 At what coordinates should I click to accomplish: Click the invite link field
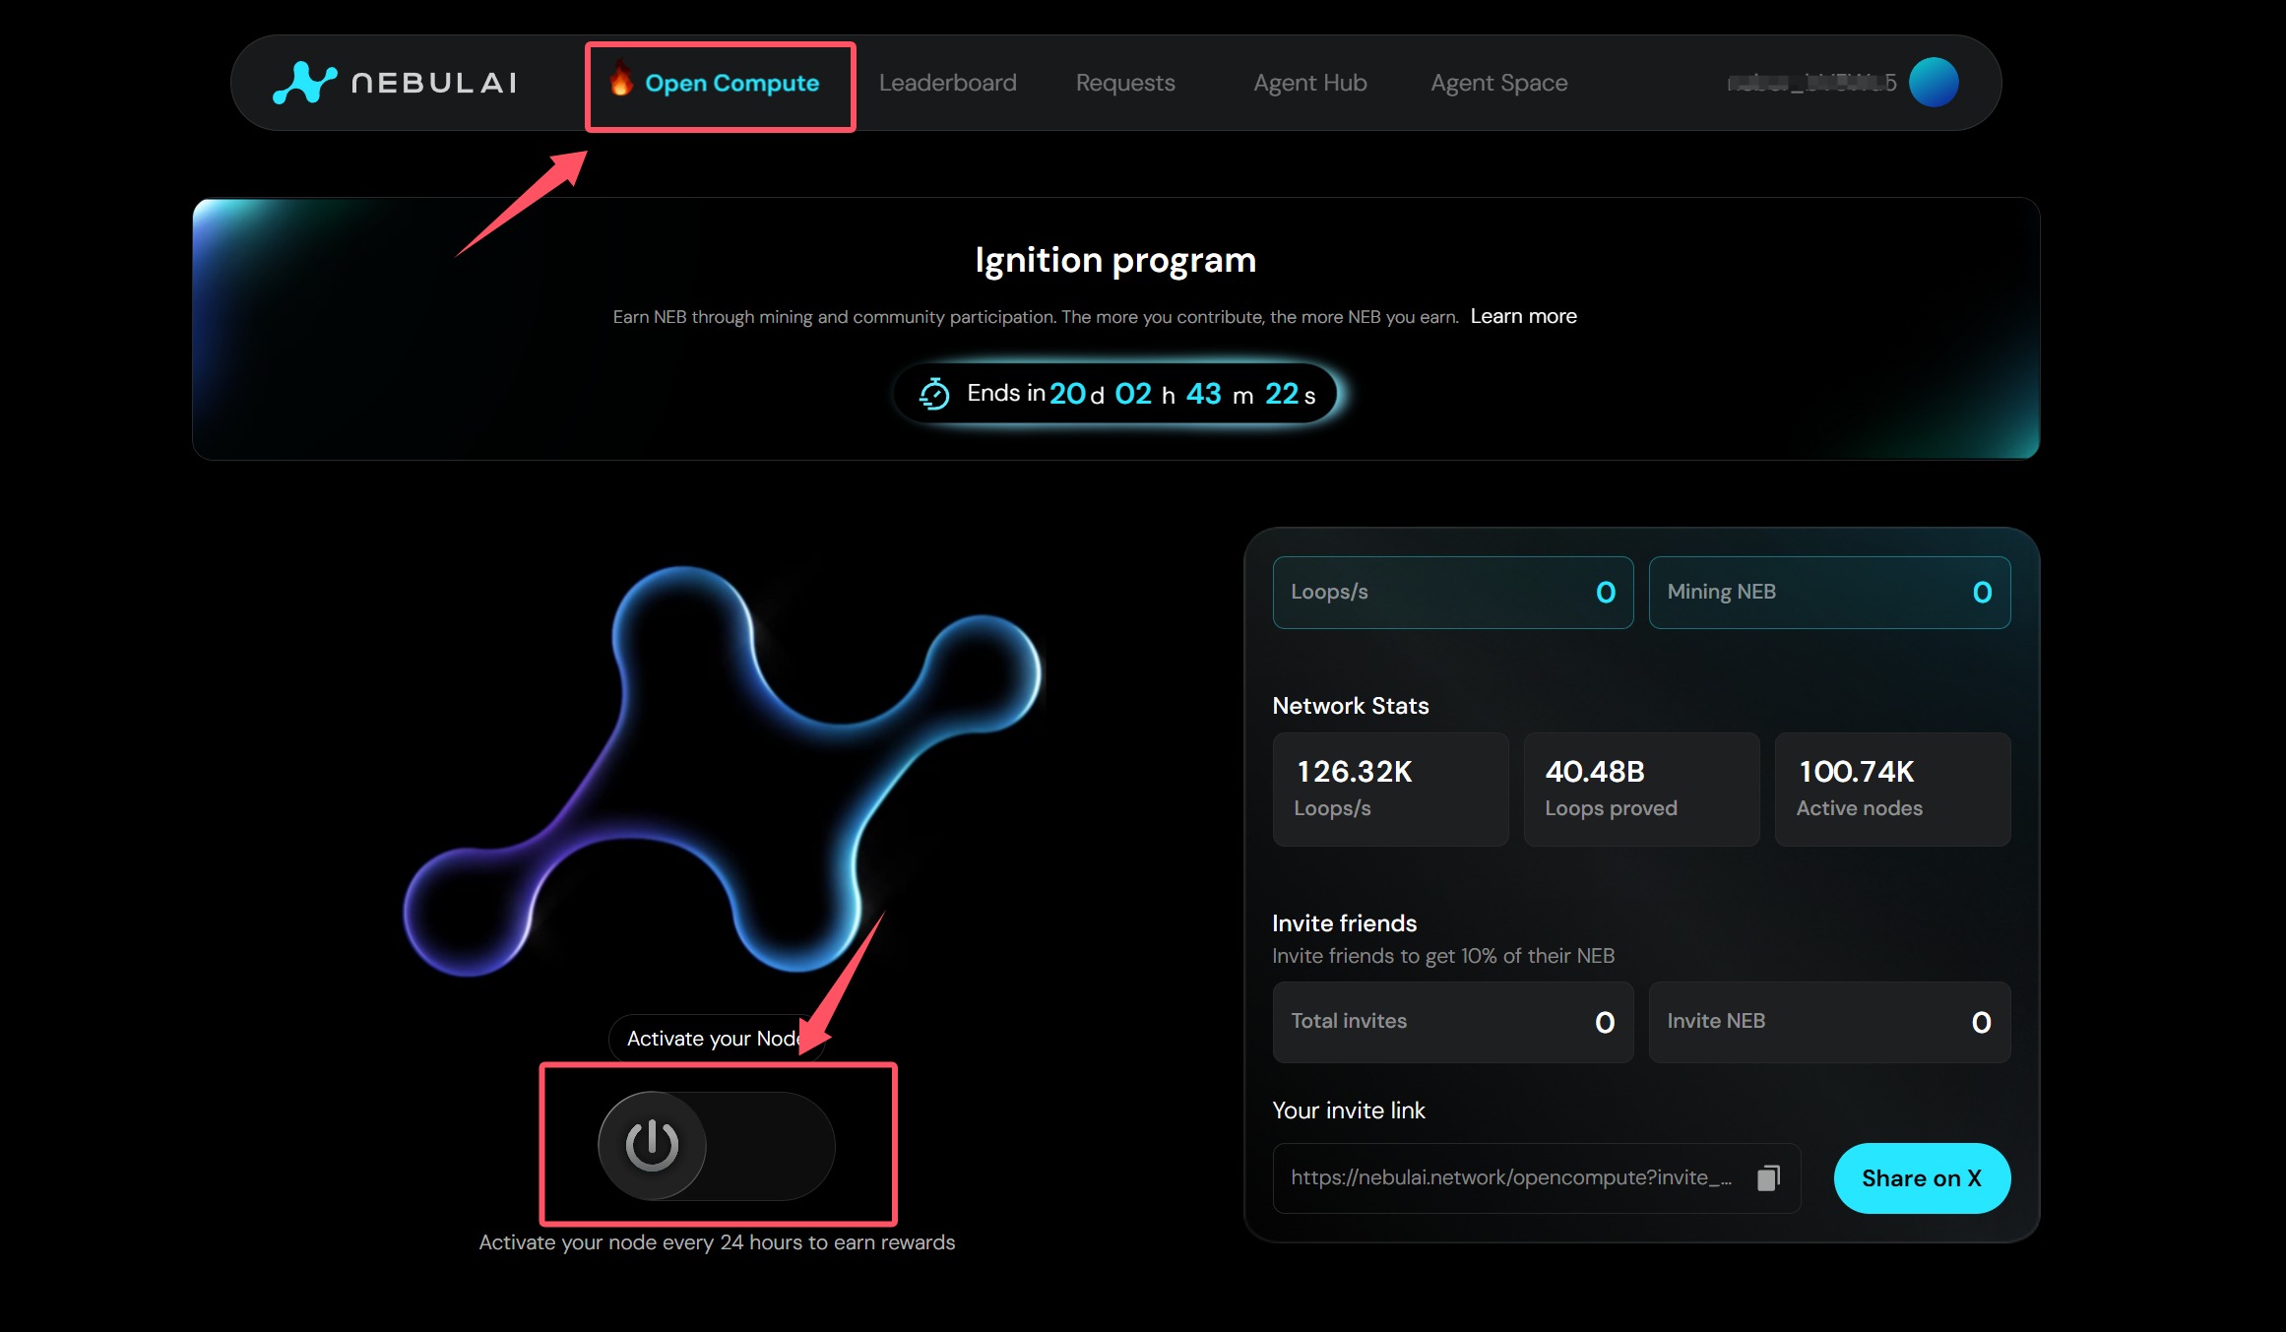[1536, 1178]
